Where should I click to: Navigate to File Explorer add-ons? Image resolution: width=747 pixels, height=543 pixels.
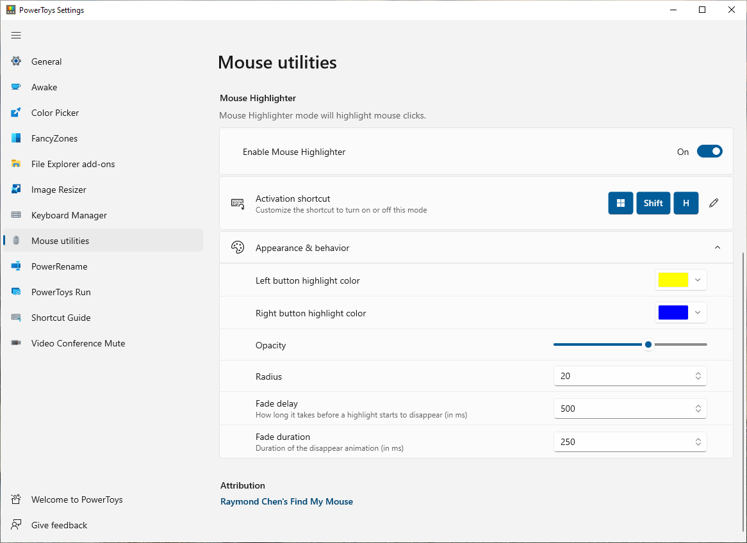point(103,164)
